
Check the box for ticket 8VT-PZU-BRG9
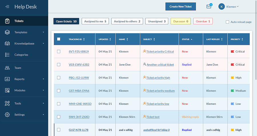pyautogui.click(x=59, y=52)
